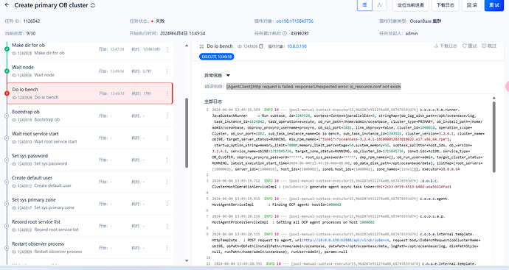Switch to list view of subtasks
The image size is (509, 270).
pos(365,5)
